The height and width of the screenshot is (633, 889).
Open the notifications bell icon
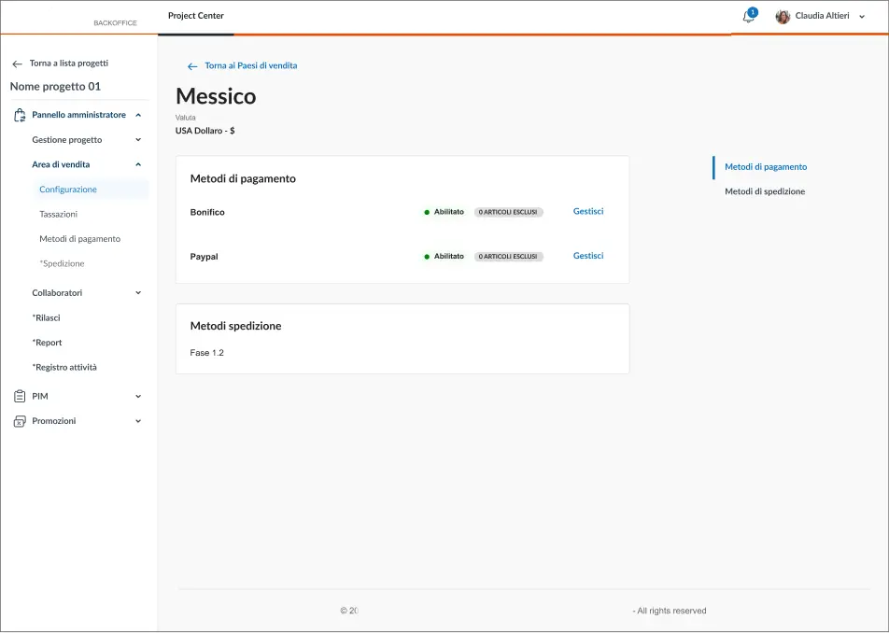click(748, 17)
